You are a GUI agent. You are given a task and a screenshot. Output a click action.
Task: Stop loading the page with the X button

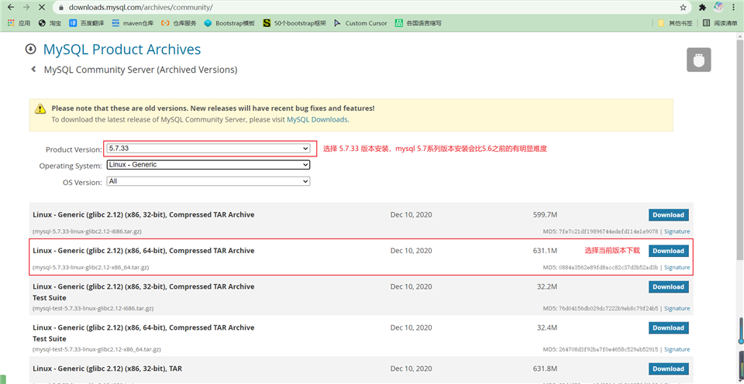click(42, 7)
